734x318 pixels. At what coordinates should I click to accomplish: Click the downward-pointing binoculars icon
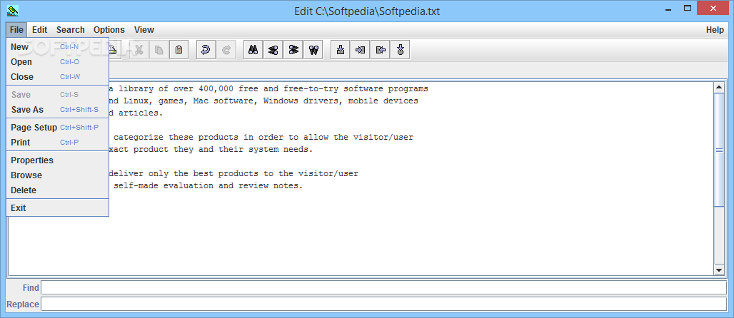(313, 50)
